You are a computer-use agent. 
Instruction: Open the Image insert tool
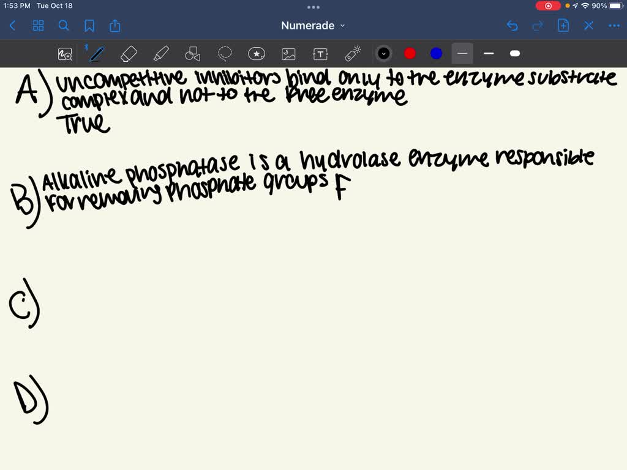(x=288, y=54)
